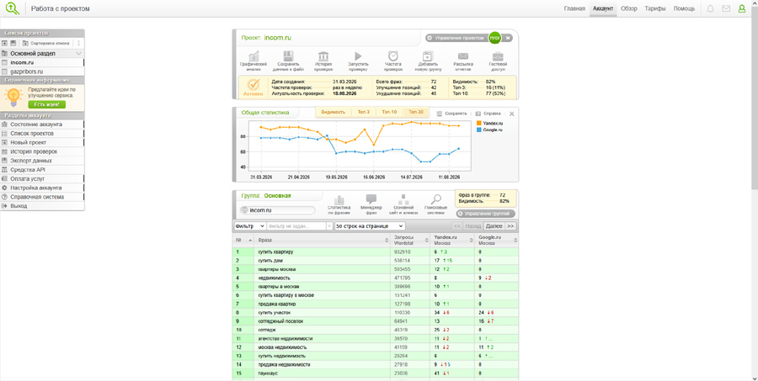Screen dimensions: 758x381
Task: Go to Главная in top menu
Action: 574,8
